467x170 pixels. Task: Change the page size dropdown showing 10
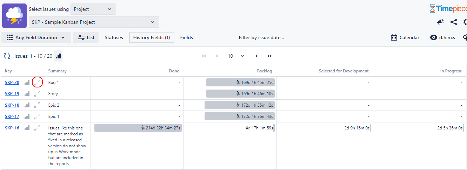pos(235,56)
